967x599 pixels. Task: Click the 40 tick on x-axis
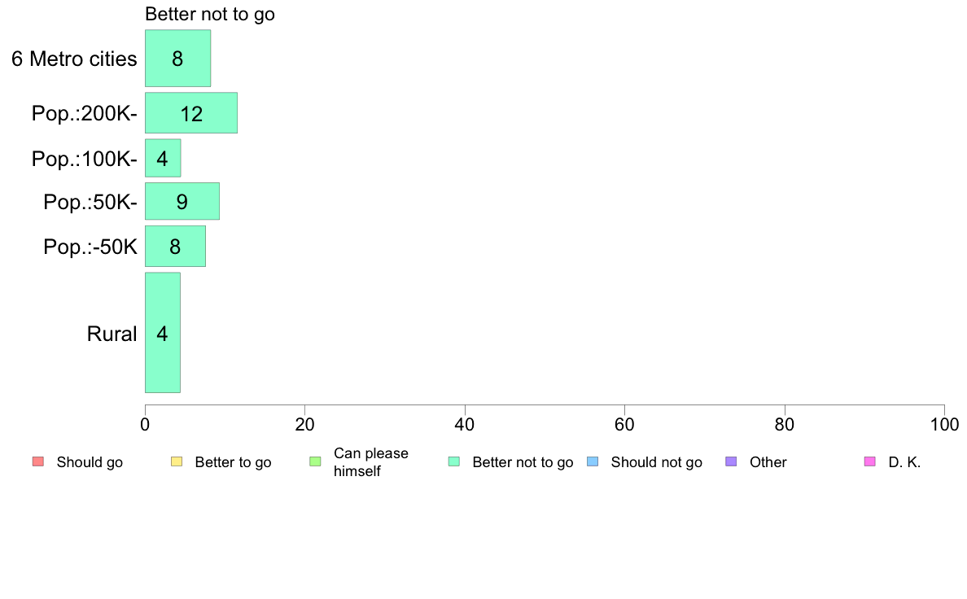(465, 424)
